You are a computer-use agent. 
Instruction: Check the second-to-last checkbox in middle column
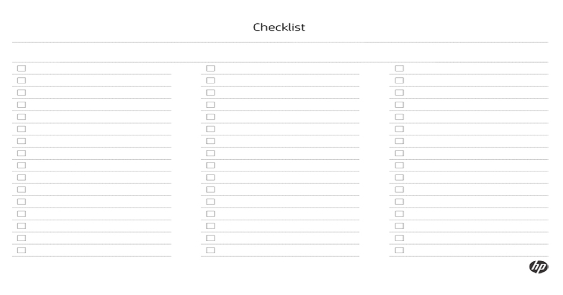tap(211, 238)
